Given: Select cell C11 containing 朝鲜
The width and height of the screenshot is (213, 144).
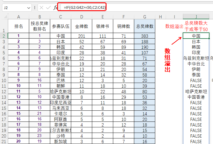Looking at the screenshot, I should (61, 86).
